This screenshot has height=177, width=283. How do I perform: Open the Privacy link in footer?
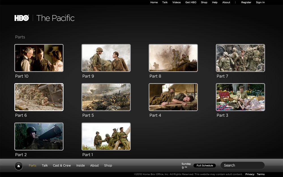pos(250,174)
